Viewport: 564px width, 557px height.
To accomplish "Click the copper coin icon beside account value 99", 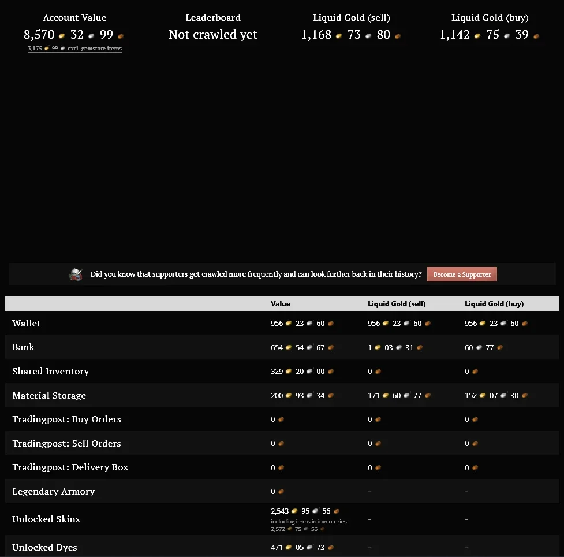I will pyautogui.click(x=121, y=36).
